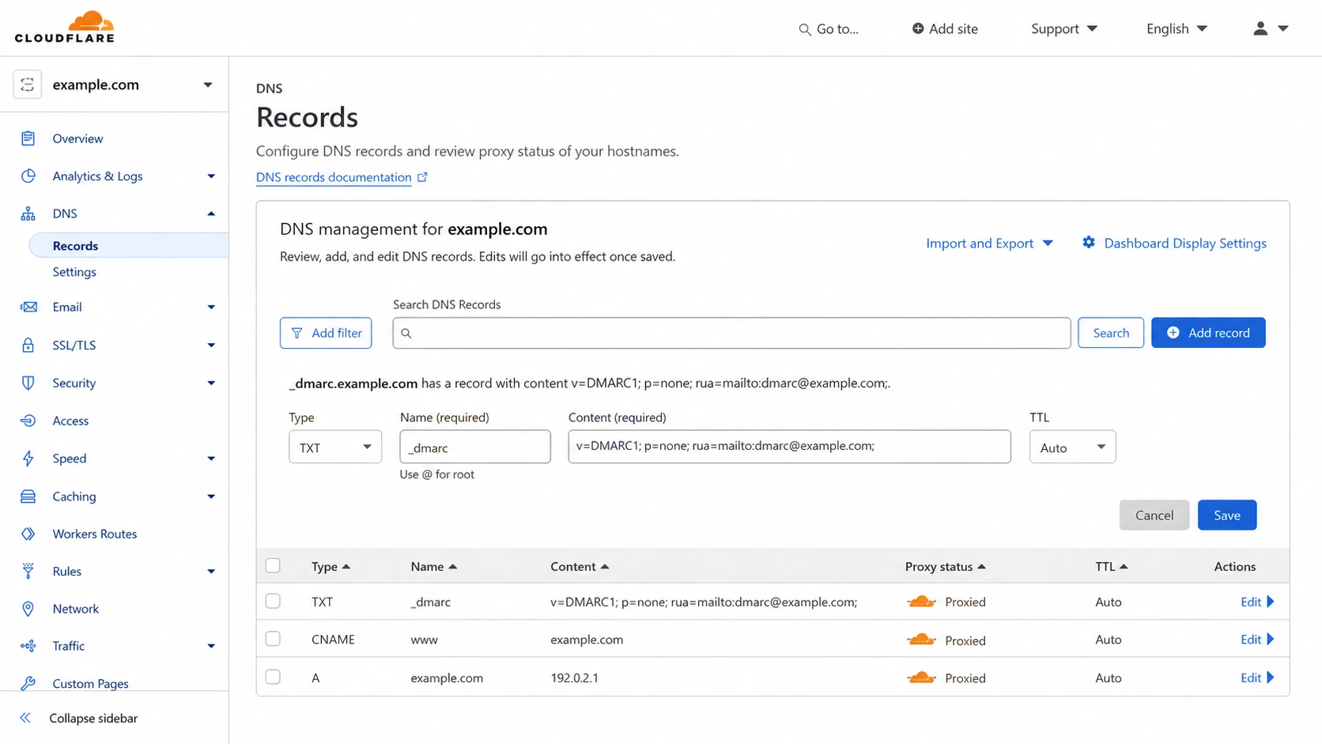The width and height of the screenshot is (1322, 744).
Task: Sort records by Proxy status column
Action: click(x=945, y=566)
